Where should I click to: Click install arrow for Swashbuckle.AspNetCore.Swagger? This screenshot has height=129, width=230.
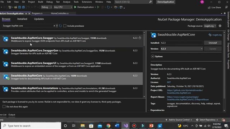pos(140,38)
